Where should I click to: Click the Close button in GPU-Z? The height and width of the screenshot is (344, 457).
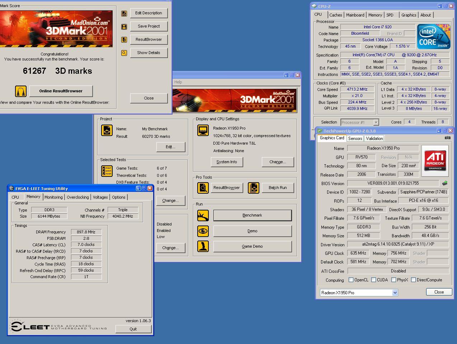(x=439, y=292)
